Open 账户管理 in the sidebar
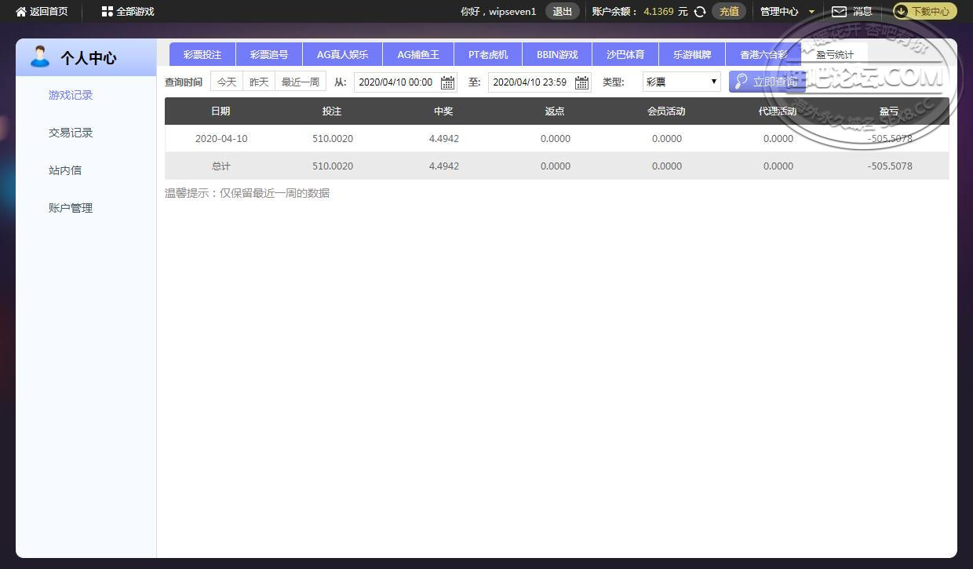The width and height of the screenshot is (973, 569). (71, 208)
